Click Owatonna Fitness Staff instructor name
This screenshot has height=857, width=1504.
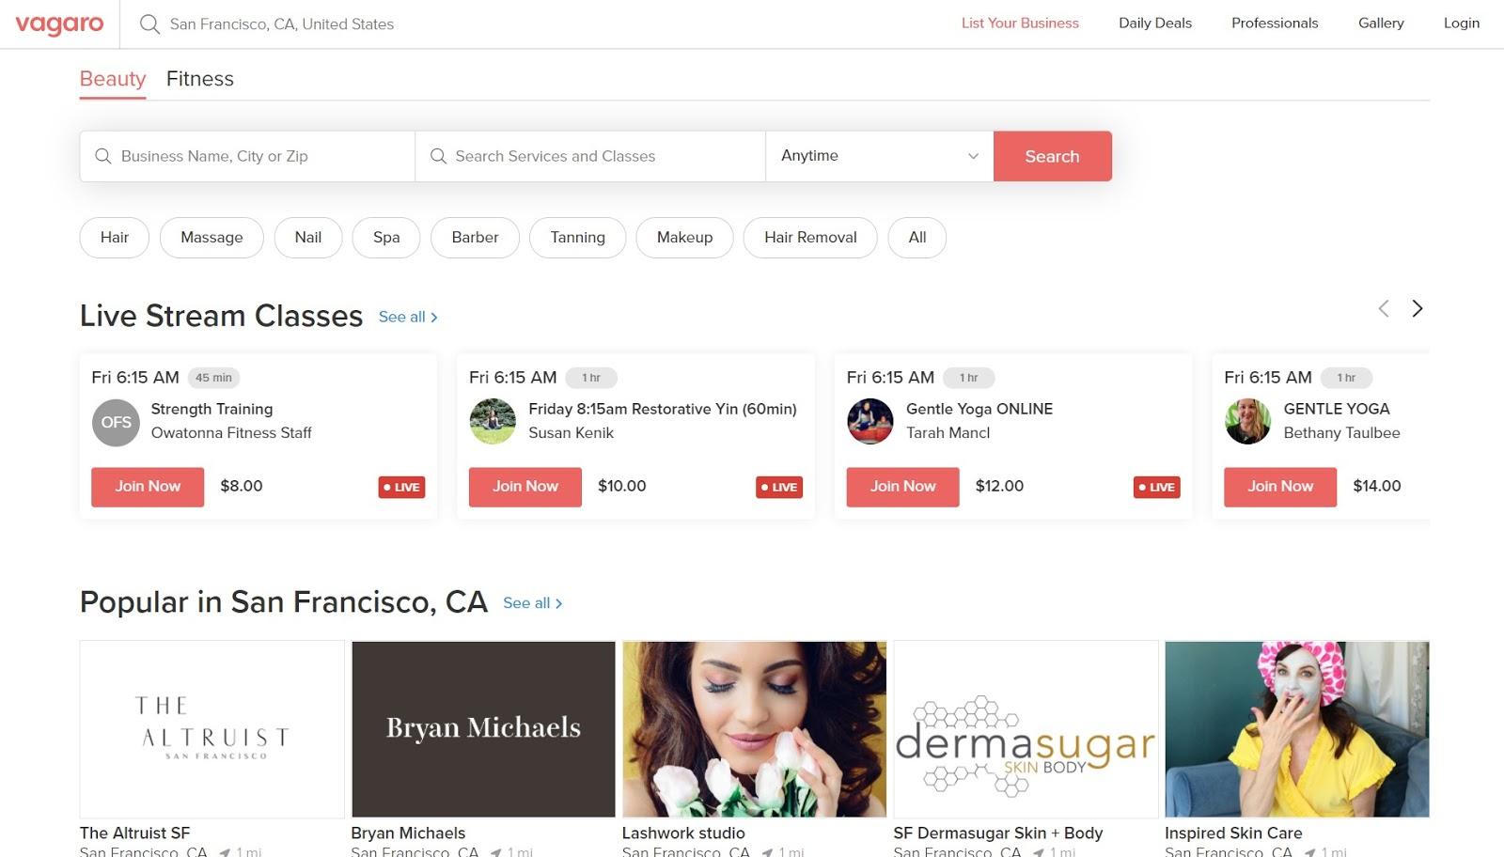pos(231,433)
